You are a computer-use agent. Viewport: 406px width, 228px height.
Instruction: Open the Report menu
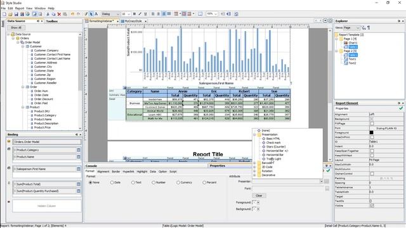coord(20,8)
